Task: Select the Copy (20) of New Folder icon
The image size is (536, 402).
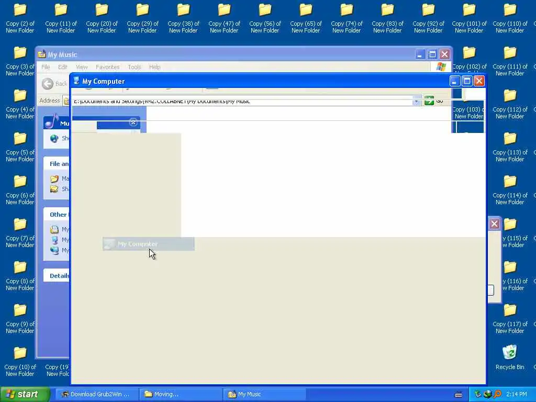Action: [x=102, y=18]
